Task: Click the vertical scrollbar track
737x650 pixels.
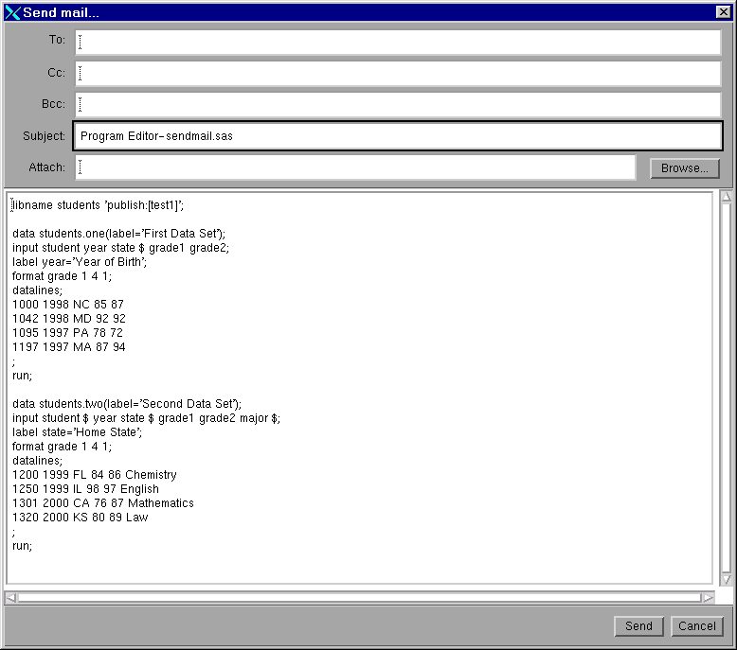Action: click(727, 388)
